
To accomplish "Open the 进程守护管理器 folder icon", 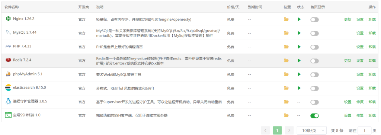I will (x=286, y=102).
